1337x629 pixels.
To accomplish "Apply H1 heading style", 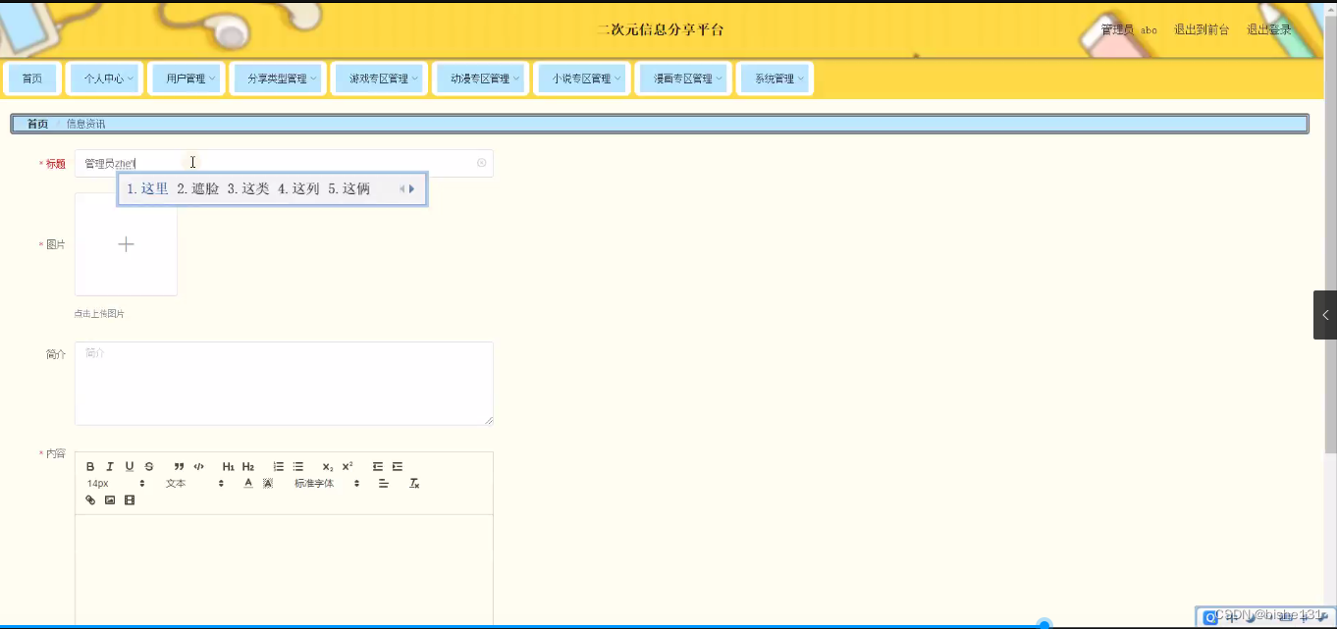I will (x=227, y=466).
